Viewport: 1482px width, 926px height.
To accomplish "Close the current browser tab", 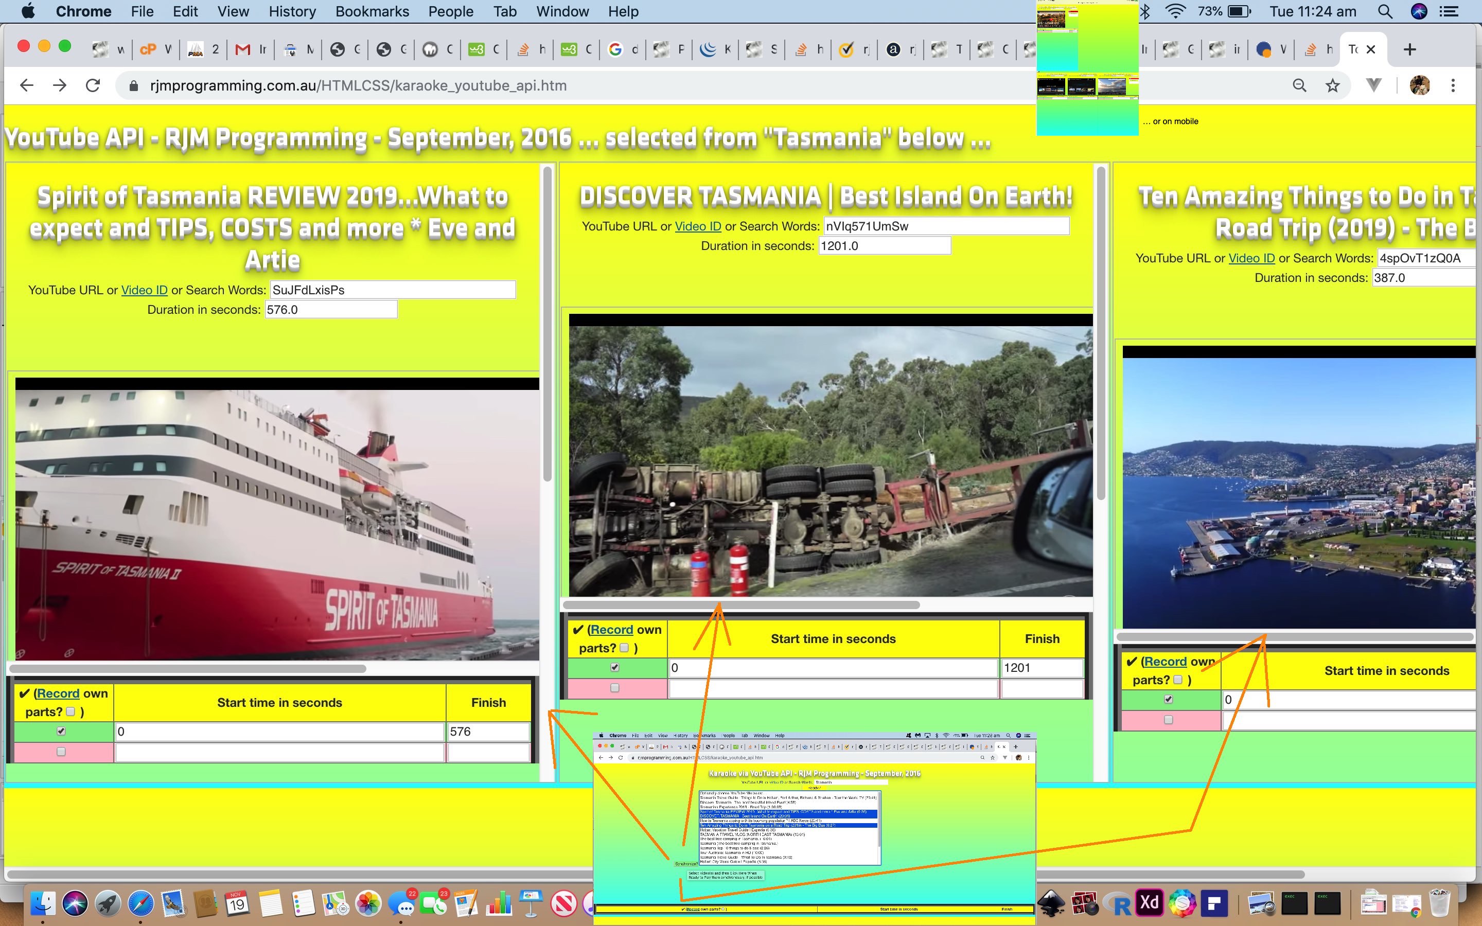I will click(x=1371, y=49).
